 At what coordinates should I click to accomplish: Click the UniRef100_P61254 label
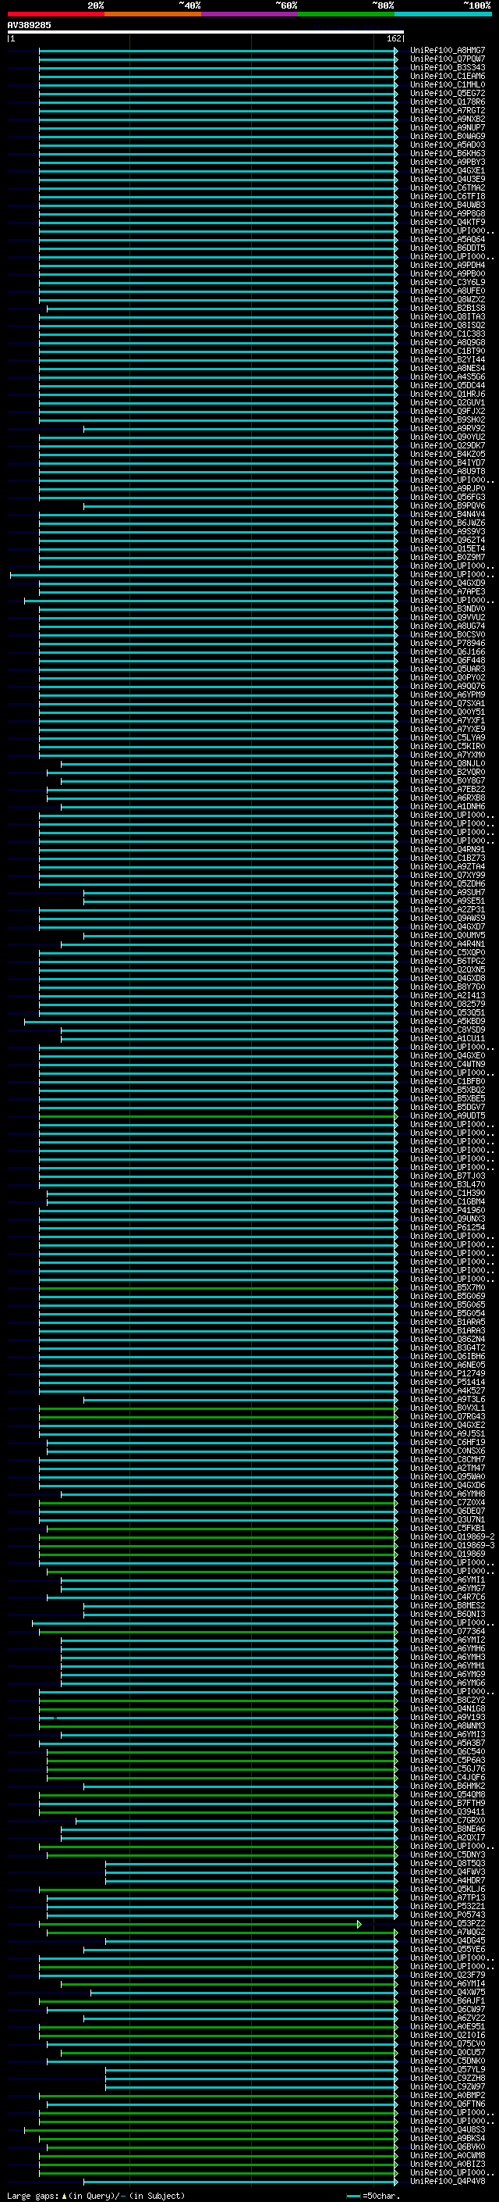point(448,1227)
